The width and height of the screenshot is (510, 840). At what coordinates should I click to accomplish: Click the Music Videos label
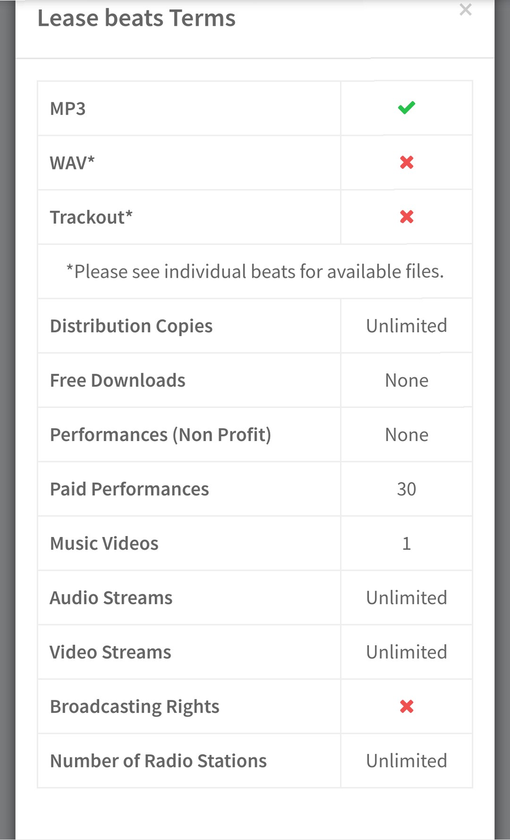[104, 543]
